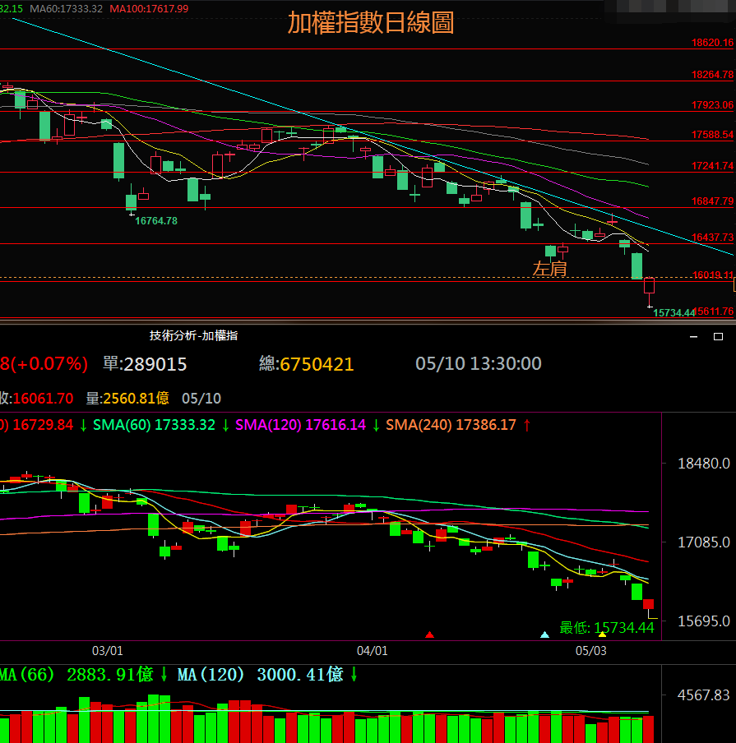Click the 18264.78 horizontal level price label
Screen dimensions: 736x743
(712, 75)
